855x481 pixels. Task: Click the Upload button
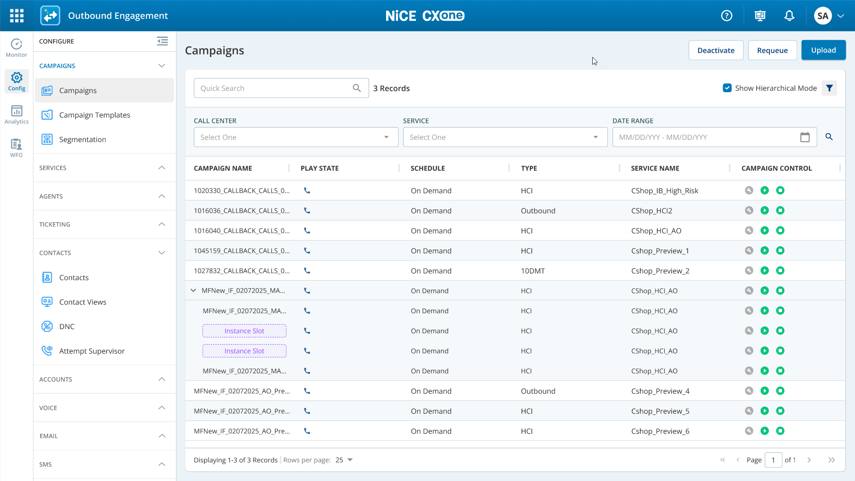[823, 50]
